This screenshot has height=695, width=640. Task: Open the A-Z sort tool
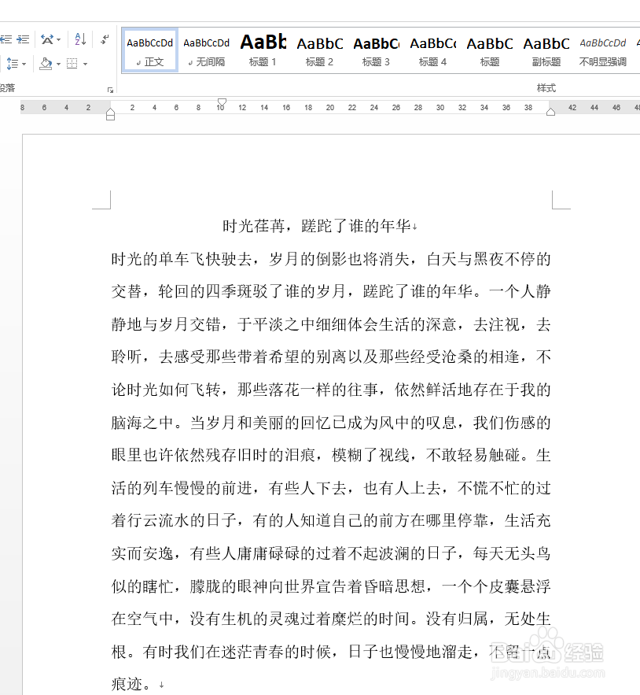79,39
